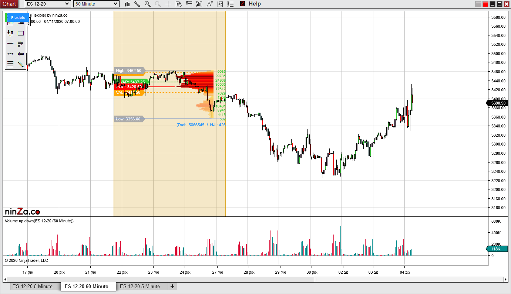
Task: Add a new chart tab
Action: (x=172, y=286)
